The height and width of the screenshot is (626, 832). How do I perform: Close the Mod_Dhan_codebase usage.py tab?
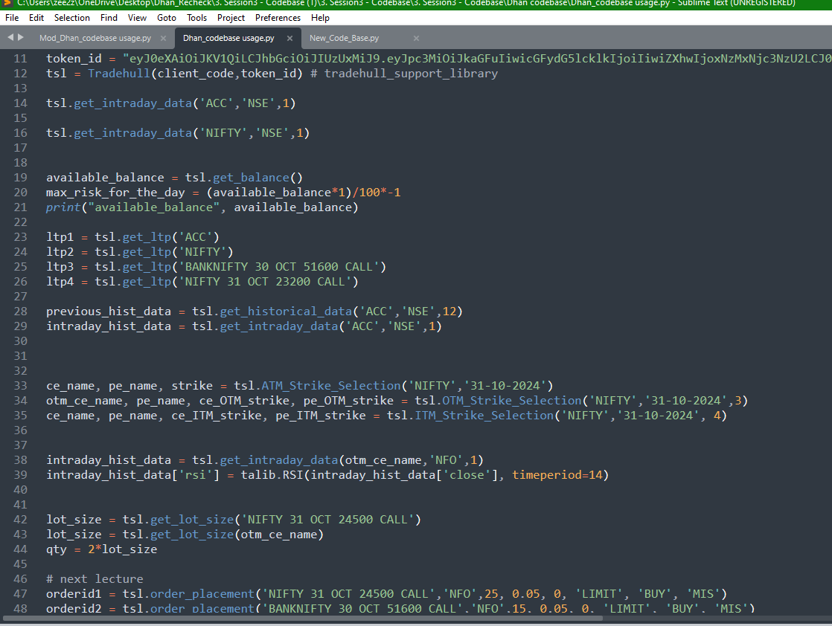[163, 38]
